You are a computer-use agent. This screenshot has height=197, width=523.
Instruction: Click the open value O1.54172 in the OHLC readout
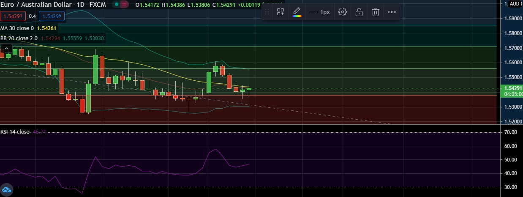tap(147, 5)
